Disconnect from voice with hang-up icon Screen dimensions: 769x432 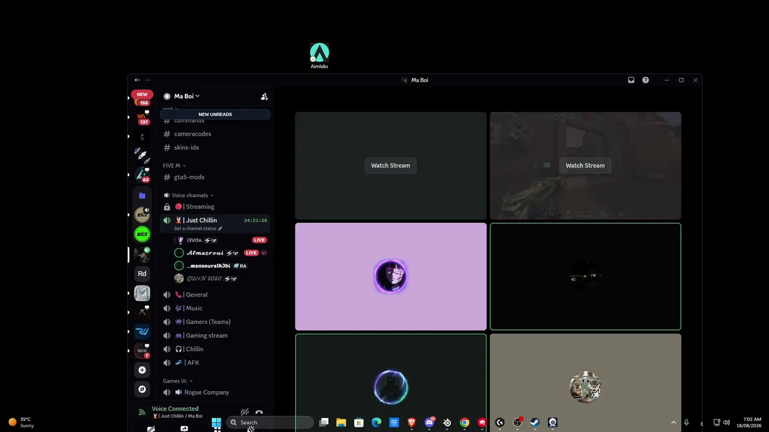[259, 412]
